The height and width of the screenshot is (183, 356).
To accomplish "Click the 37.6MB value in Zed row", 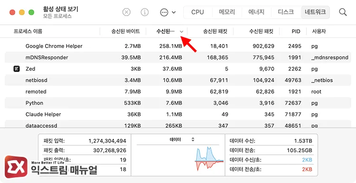I will [172, 69].
